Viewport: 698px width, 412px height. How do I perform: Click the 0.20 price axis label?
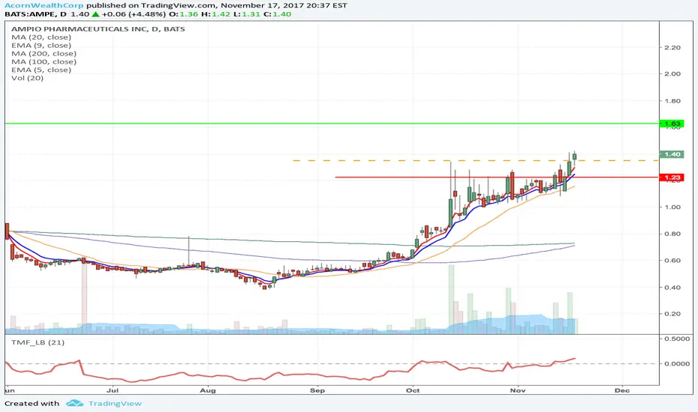pos(673,314)
